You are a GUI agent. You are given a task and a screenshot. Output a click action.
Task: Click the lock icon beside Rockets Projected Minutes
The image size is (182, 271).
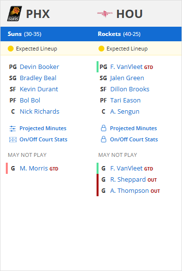(103, 128)
